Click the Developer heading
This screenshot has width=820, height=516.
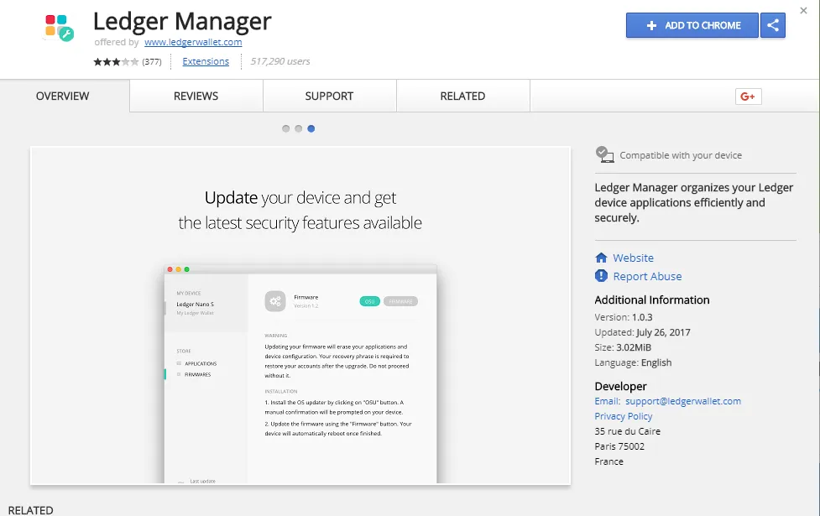621,386
